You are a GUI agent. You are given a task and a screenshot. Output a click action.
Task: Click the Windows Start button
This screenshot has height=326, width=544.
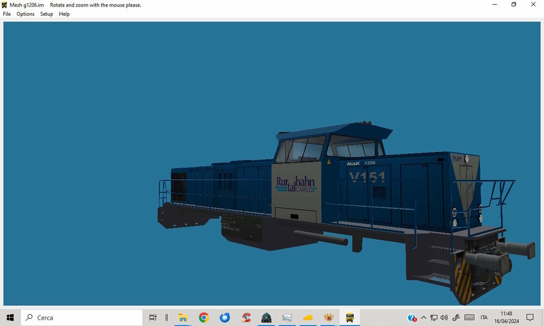click(10, 317)
